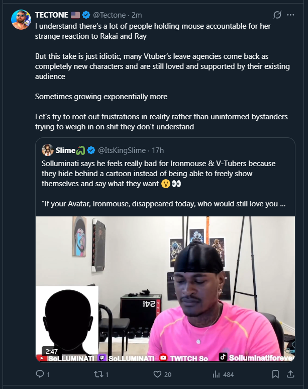
Task: View post analytics showing 484 views
Action: pyautogui.click(x=217, y=374)
